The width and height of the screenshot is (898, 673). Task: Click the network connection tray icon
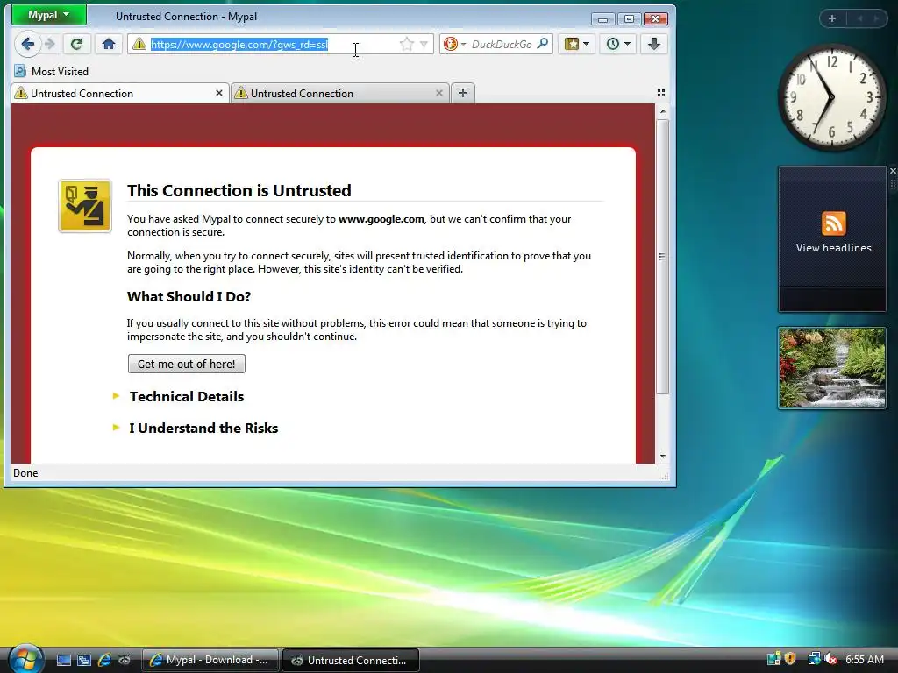tap(814, 659)
